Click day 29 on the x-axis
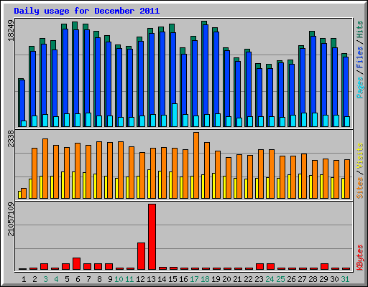Image resolution: width=368 pixels, height=287 pixels. (323, 279)
